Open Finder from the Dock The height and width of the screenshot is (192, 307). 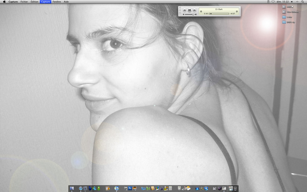(x=72, y=188)
